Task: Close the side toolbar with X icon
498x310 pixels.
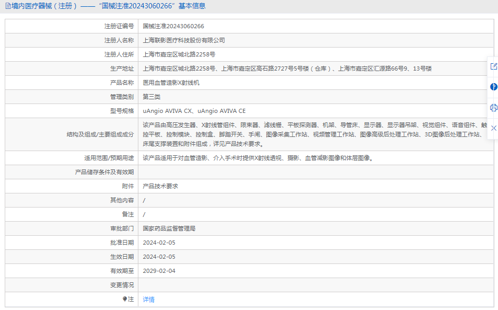Action: tap(494, 128)
